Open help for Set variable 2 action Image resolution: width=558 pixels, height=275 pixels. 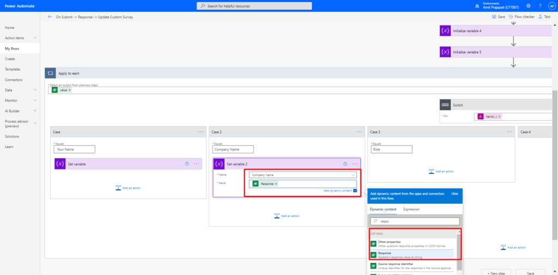[x=345, y=164]
